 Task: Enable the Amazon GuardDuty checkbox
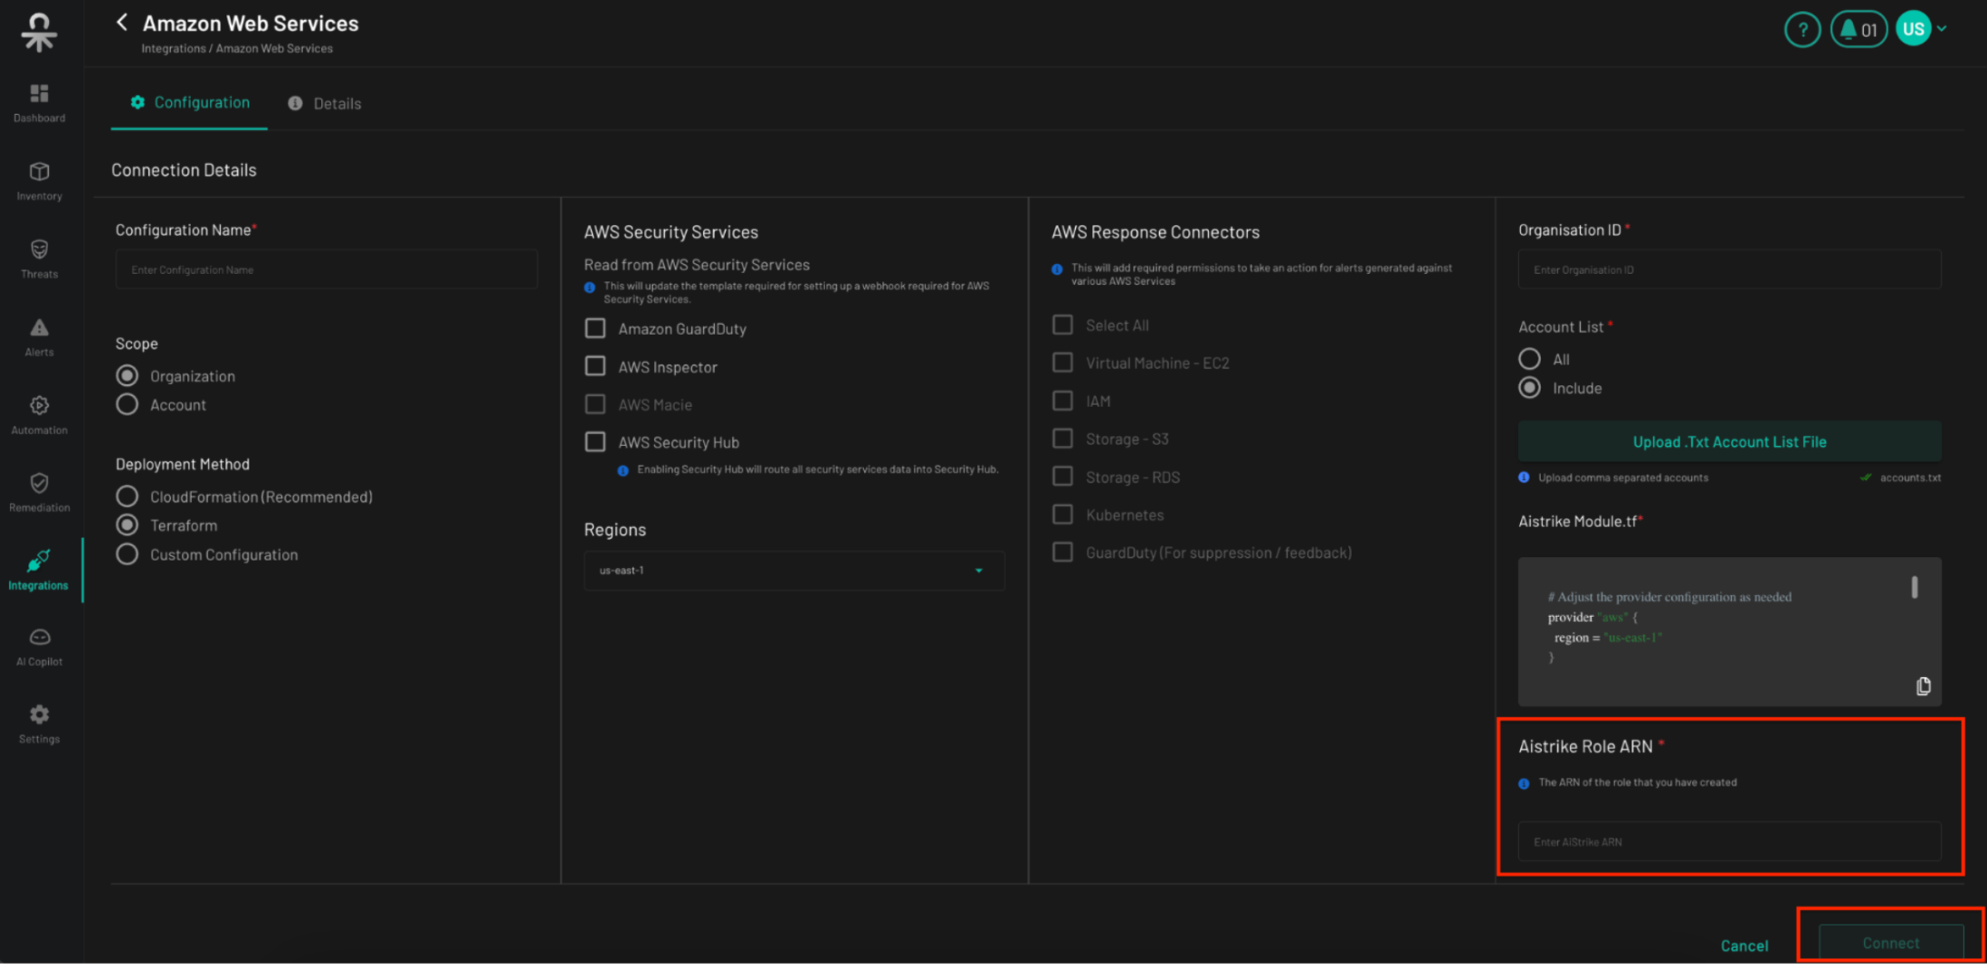coord(595,328)
